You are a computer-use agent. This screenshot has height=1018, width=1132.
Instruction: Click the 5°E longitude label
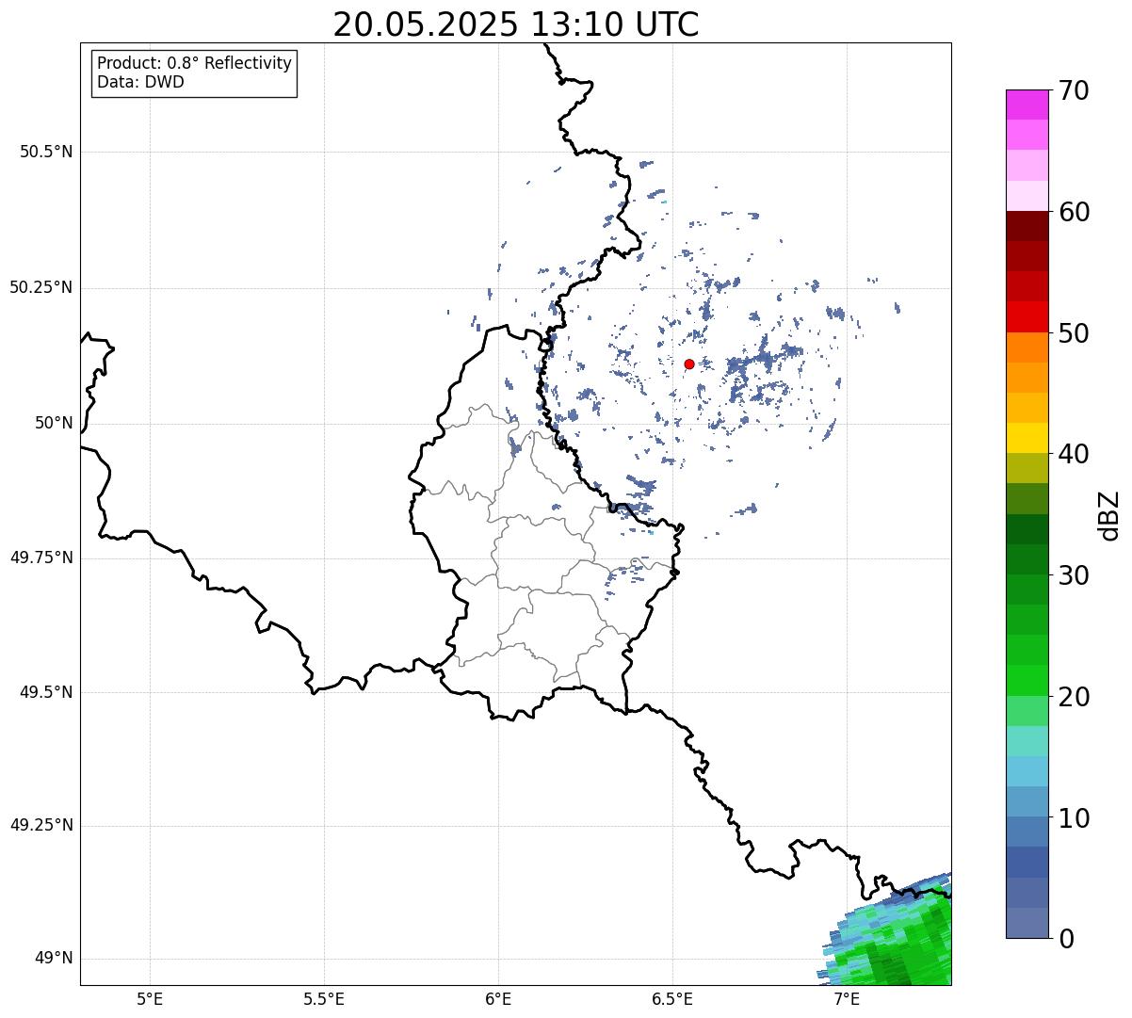[150, 999]
